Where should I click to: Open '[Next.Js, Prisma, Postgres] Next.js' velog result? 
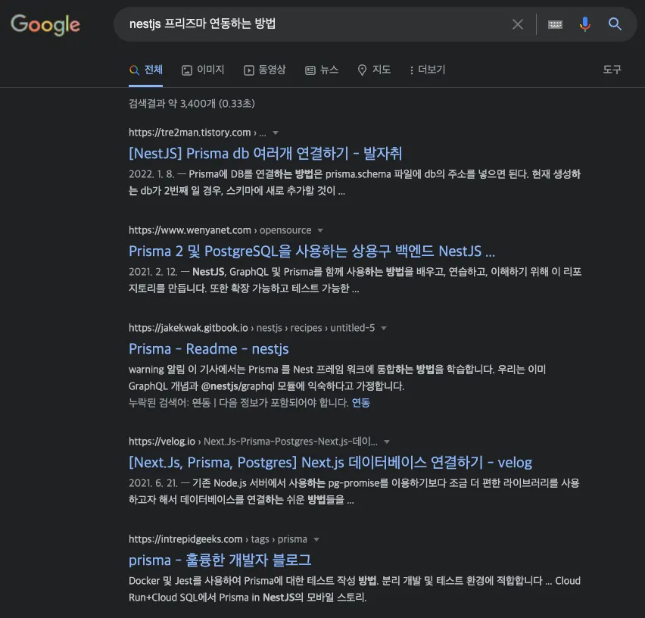tap(330, 463)
